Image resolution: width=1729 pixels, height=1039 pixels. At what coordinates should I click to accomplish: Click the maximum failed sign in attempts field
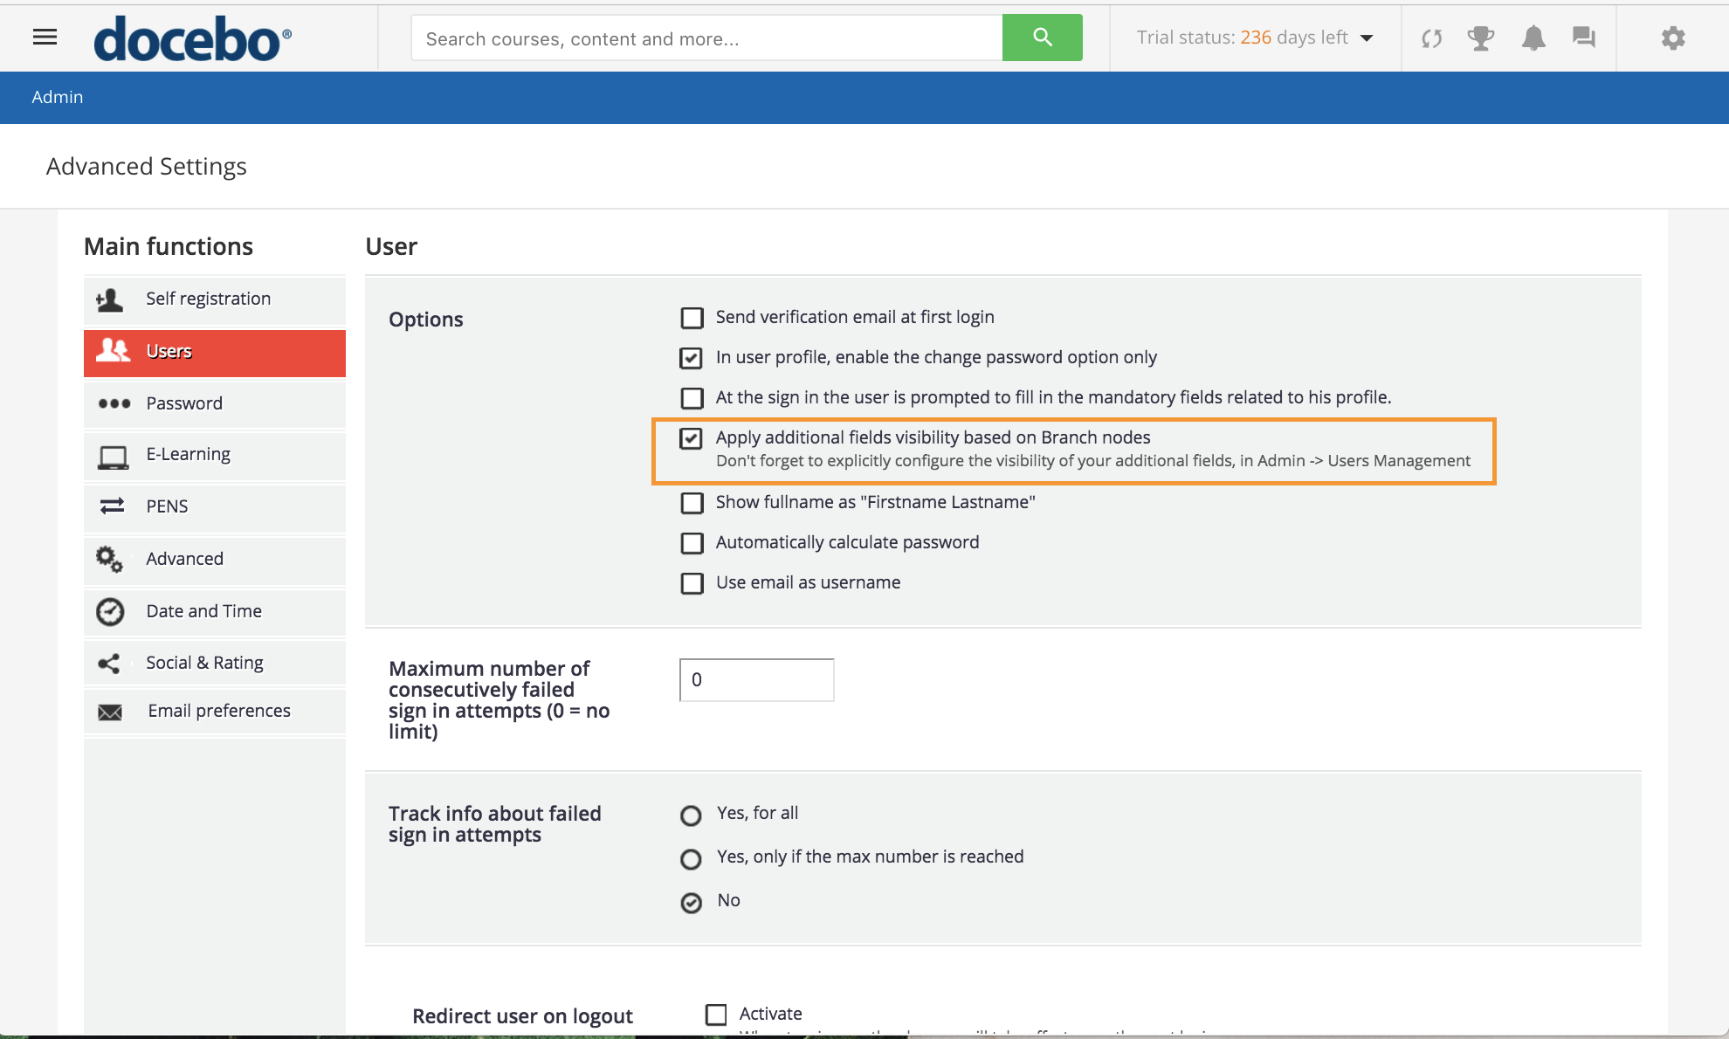coord(756,680)
